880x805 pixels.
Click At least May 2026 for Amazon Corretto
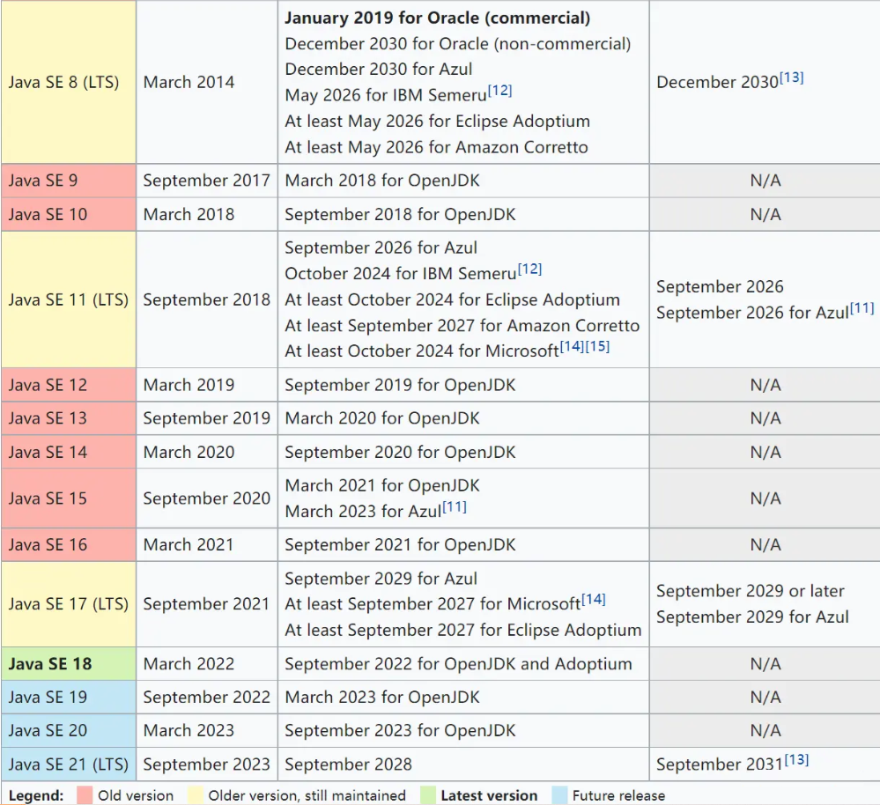[436, 147]
